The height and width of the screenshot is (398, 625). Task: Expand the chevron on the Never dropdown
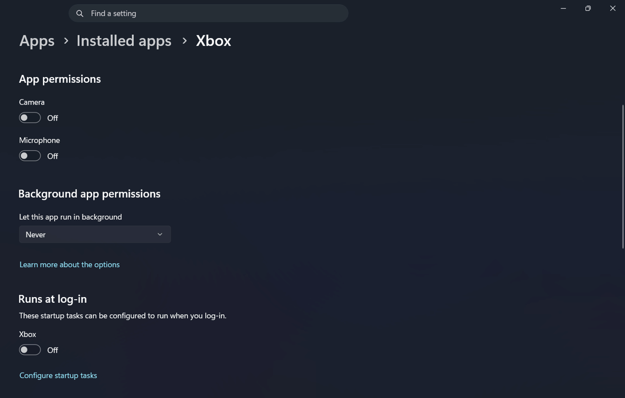coord(160,234)
